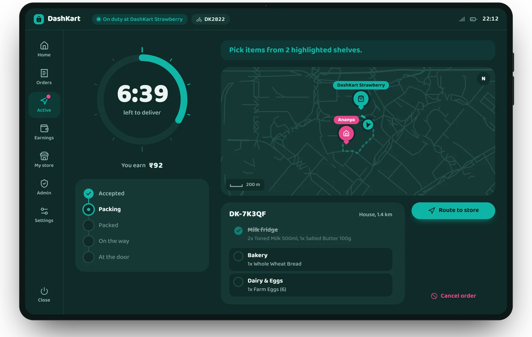Open Settings sliders icon
The height and width of the screenshot is (337, 532).
44,211
